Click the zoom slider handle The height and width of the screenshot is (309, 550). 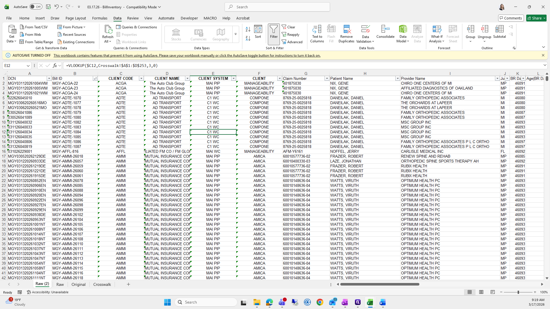click(518, 292)
